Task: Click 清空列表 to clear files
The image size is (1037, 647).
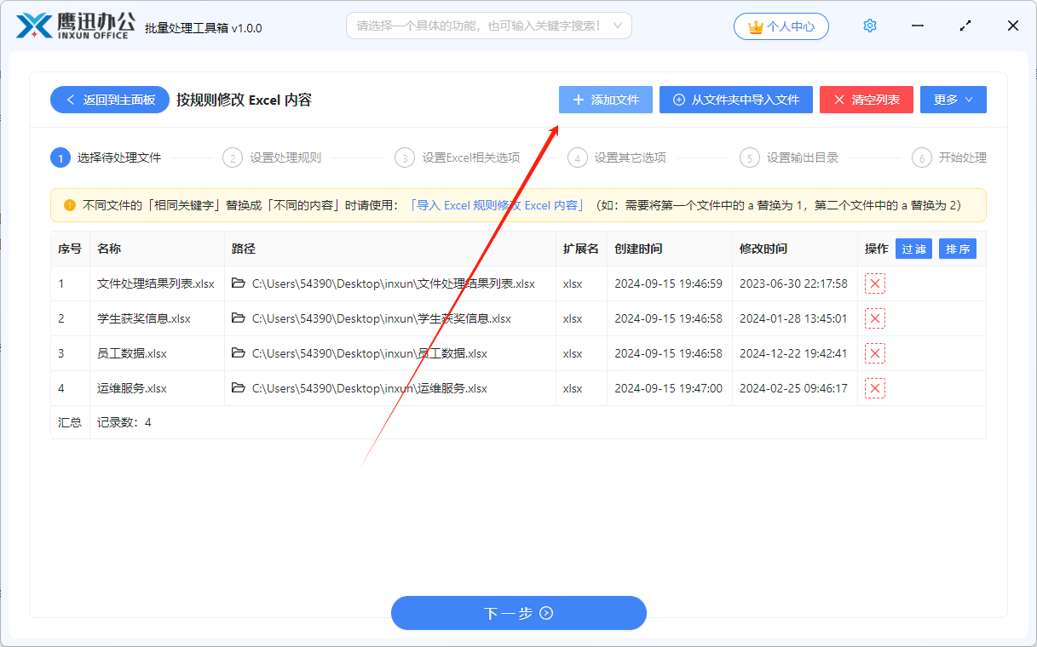Action: tap(866, 100)
